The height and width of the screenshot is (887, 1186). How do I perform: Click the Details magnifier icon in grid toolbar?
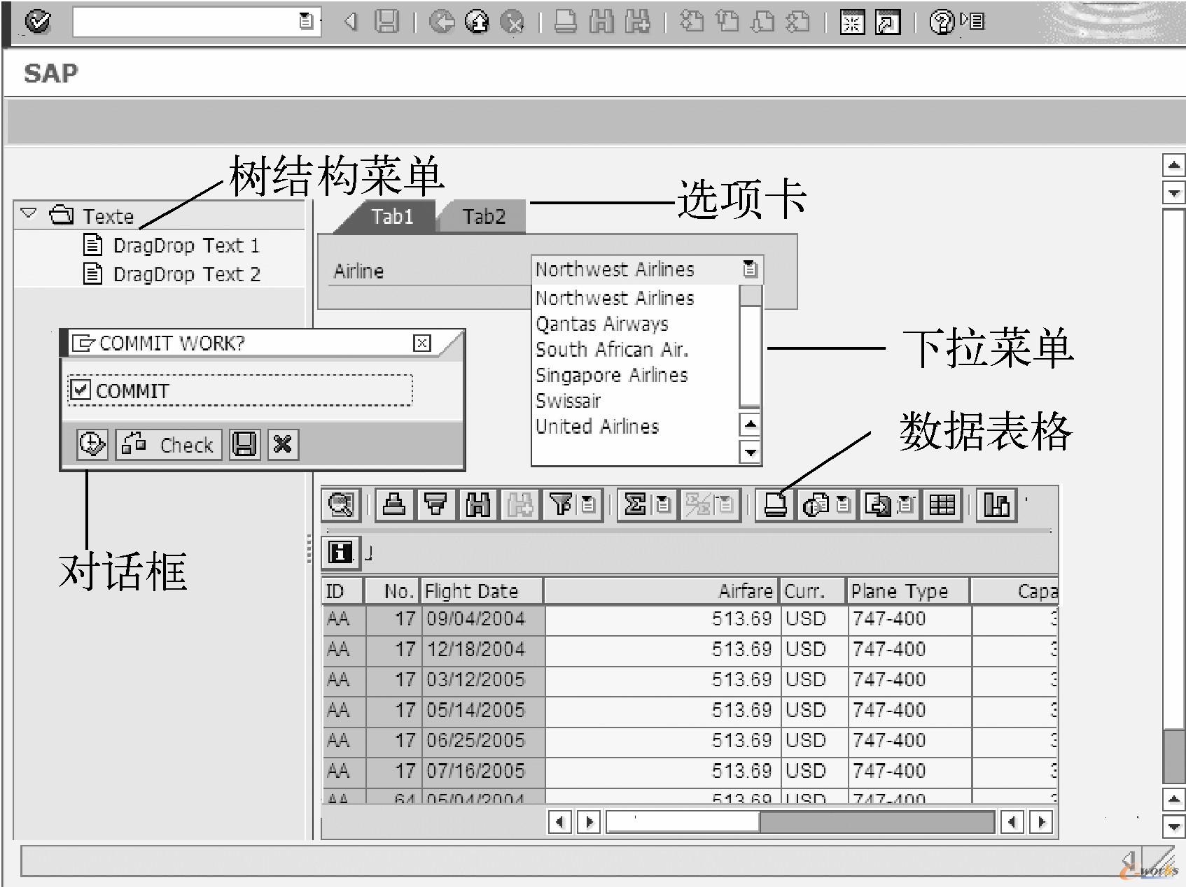tap(341, 505)
